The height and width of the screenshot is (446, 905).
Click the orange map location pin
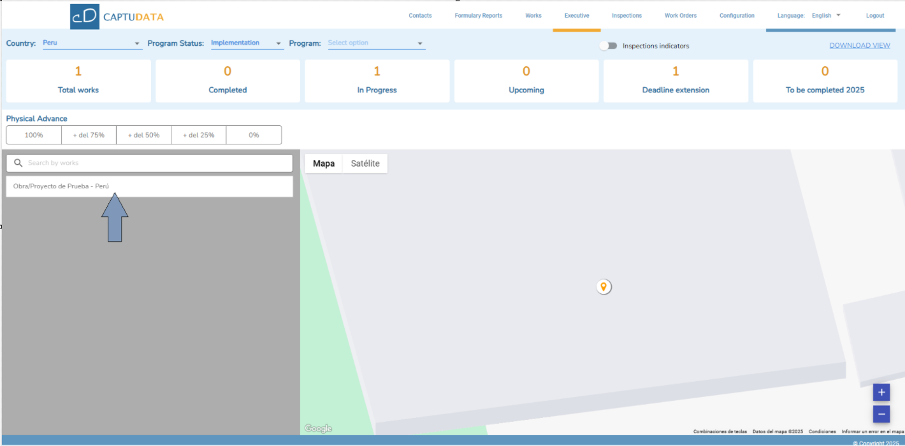pos(604,287)
